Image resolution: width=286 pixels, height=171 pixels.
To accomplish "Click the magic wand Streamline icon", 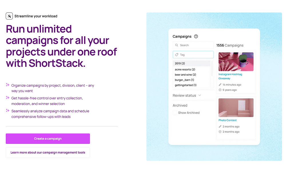I will (9, 16).
